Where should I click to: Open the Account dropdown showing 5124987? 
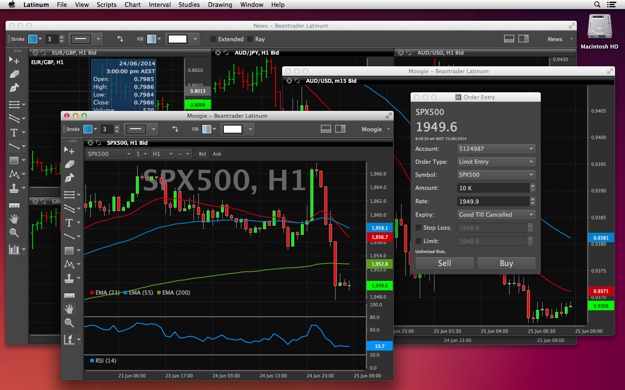point(496,149)
